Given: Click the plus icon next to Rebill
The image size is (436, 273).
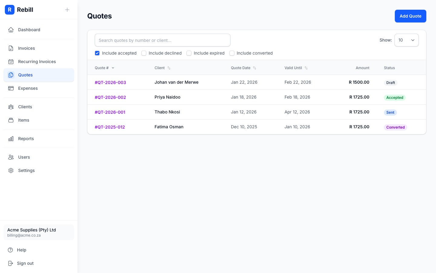Looking at the screenshot, I should tap(67, 9).
